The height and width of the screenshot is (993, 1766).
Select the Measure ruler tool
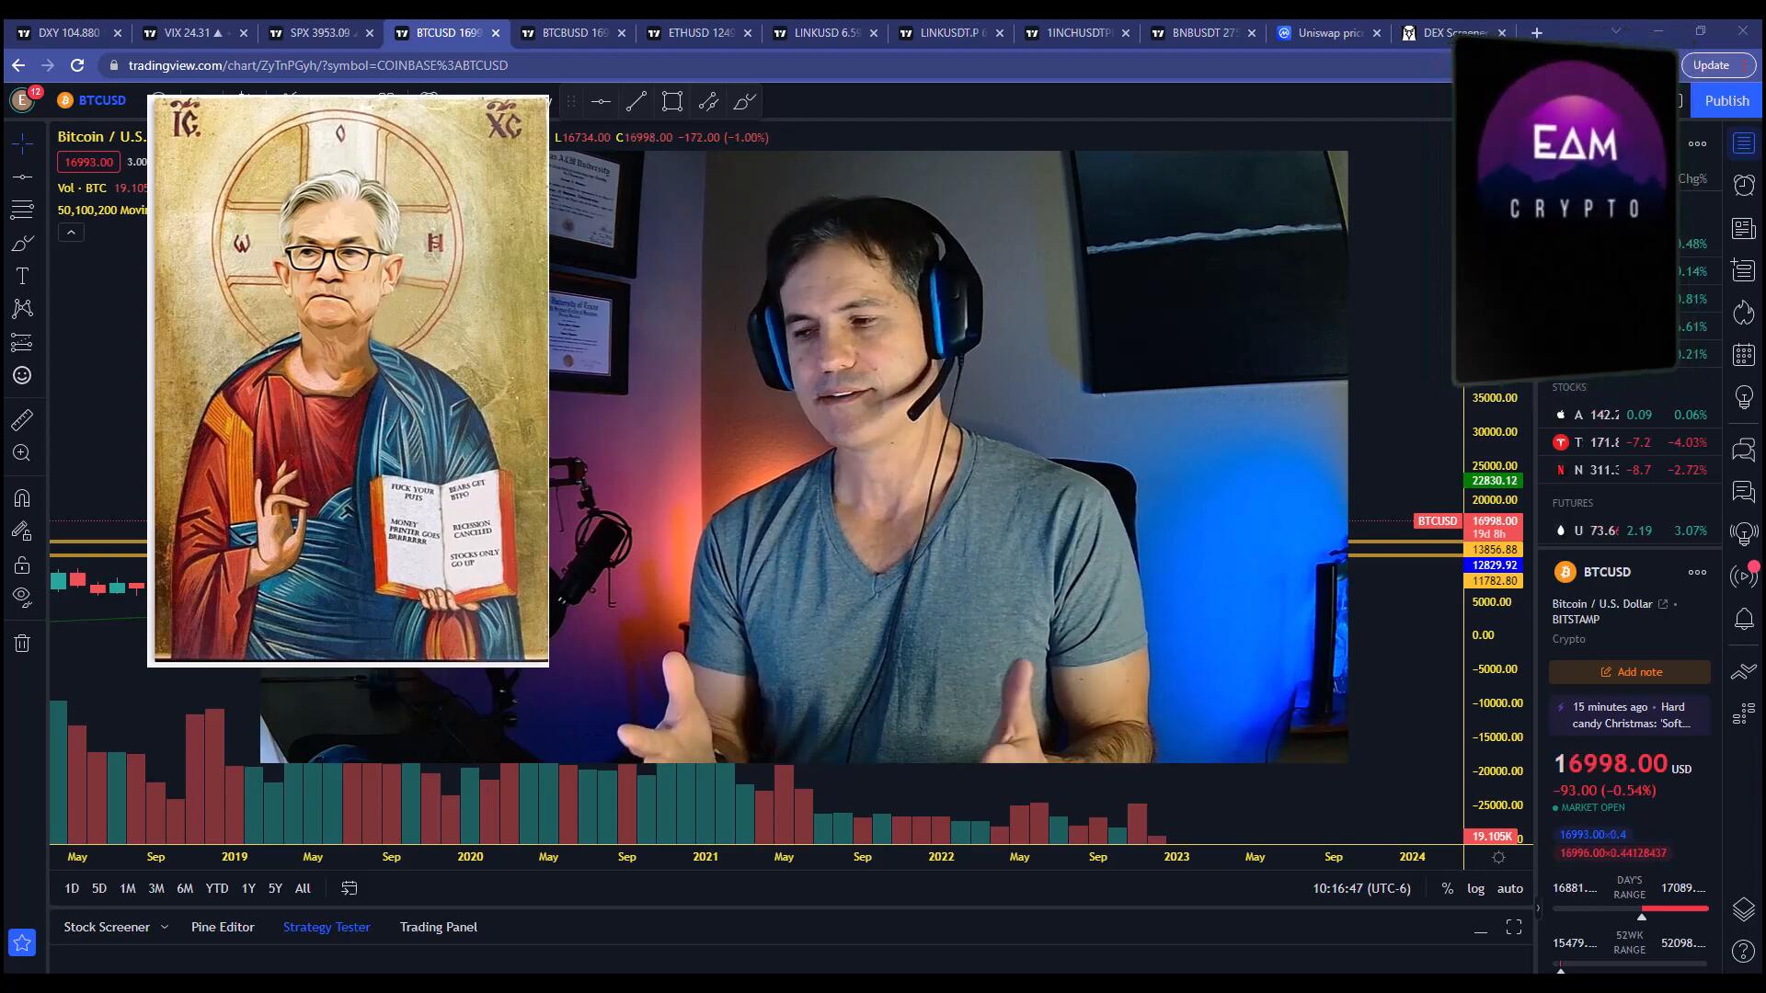[22, 420]
